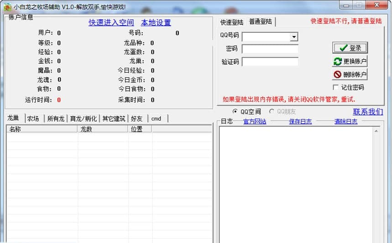Select the QQ朋友 radio button
This screenshot has width=392, height=243.
(272, 111)
